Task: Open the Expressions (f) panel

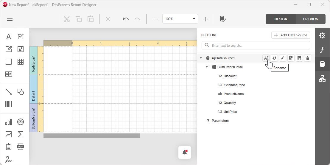Action: tap(322, 50)
